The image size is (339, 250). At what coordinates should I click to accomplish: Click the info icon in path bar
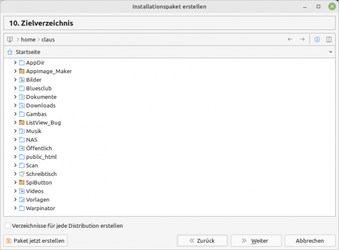[317, 39]
